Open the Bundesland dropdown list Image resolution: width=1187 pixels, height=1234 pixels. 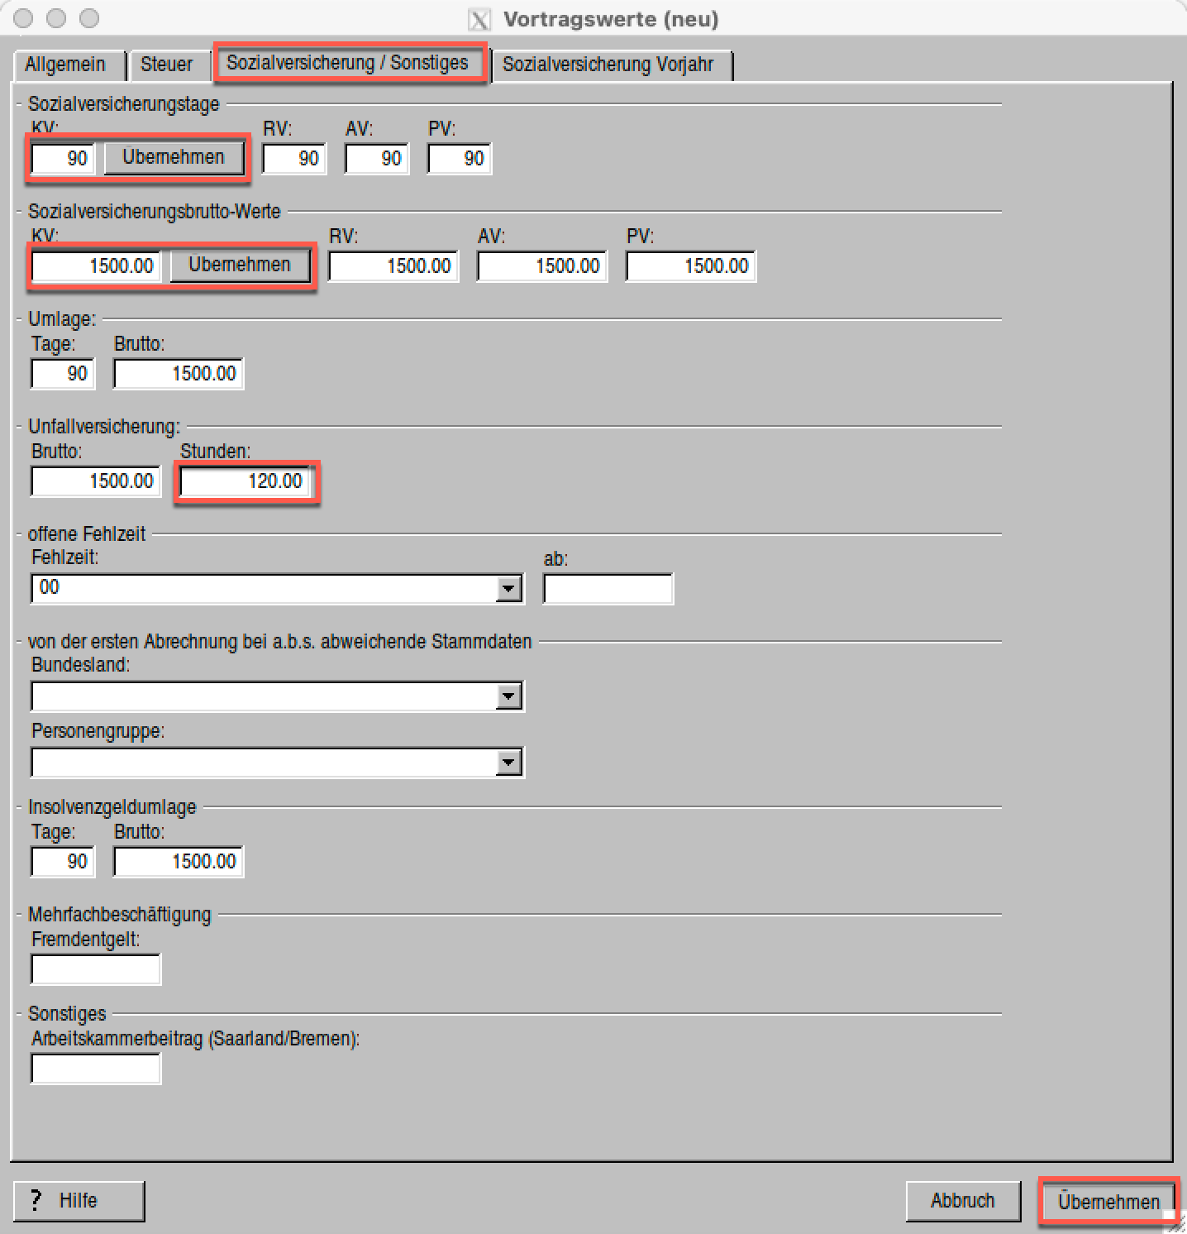508,696
